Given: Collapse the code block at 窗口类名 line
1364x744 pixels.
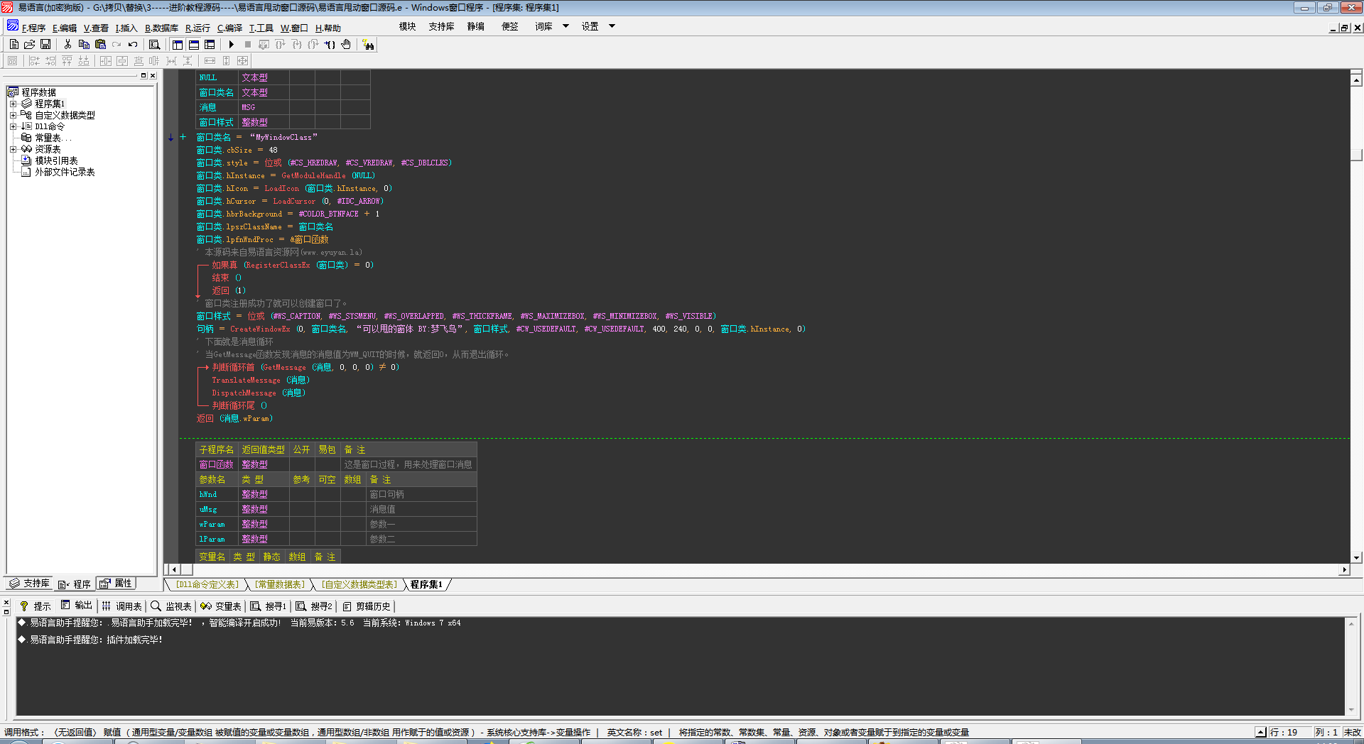Looking at the screenshot, I should pos(183,137).
